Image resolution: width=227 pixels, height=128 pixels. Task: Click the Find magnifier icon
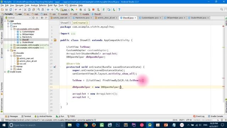point(39,10)
